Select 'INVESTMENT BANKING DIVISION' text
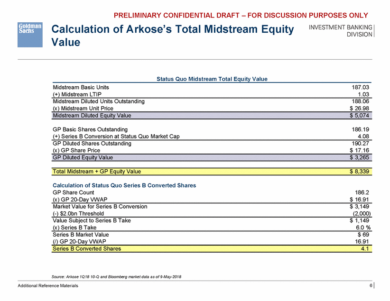The image size is (390, 301). pos(341,31)
